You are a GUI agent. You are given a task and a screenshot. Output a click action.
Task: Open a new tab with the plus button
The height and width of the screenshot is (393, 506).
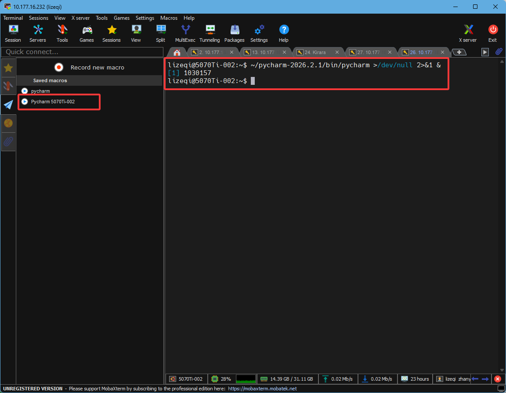(459, 52)
